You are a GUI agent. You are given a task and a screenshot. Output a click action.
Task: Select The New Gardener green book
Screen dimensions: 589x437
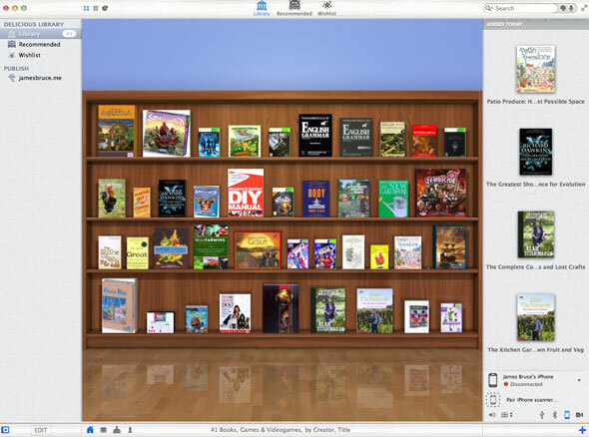pos(393,199)
